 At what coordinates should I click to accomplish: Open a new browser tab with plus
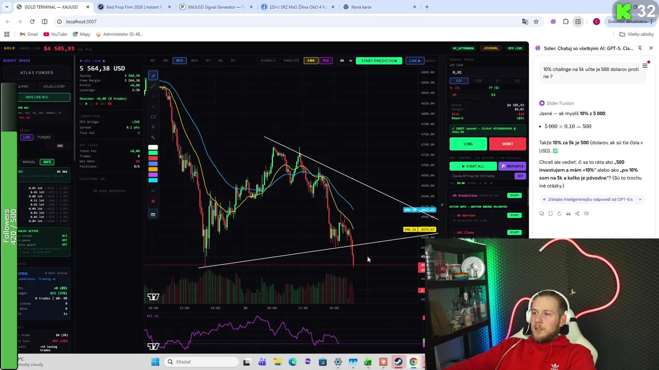point(427,7)
